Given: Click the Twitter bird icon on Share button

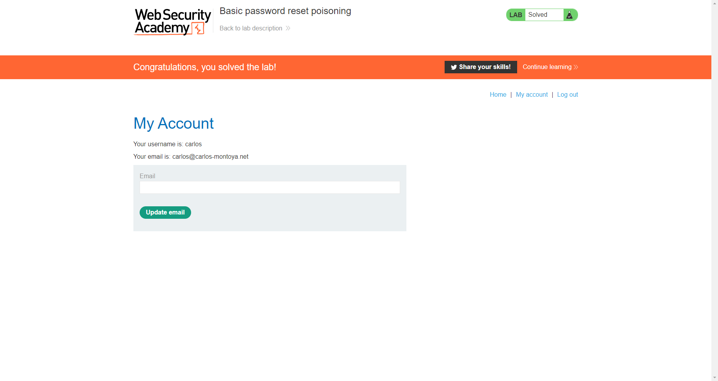Looking at the screenshot, I should [454, 67].
